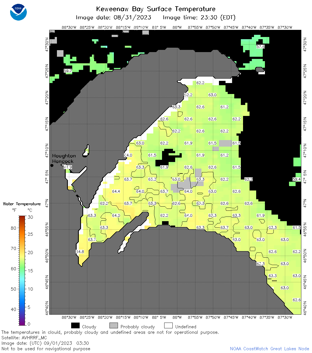Click the 30 °C tick label

(x=30, y=217)
